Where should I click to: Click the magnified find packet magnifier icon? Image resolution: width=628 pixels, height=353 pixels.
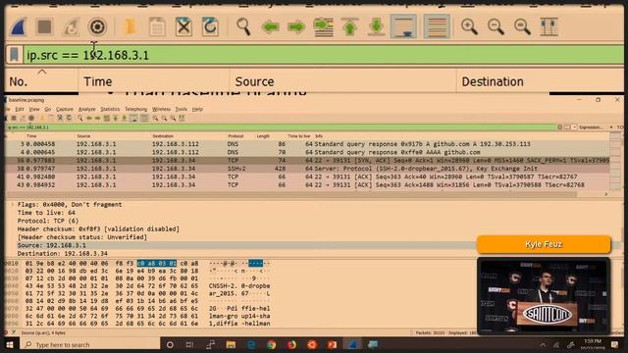[243, 26]
